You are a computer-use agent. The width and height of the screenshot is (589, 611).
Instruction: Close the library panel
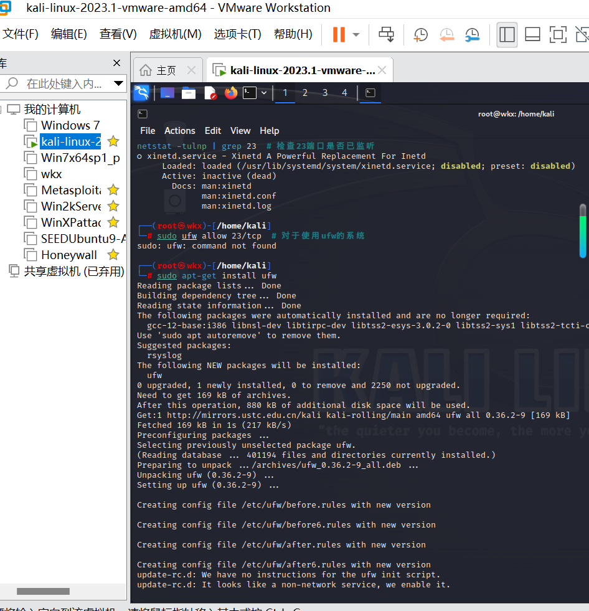[x=116, y=63]
